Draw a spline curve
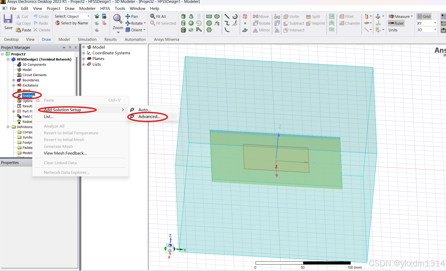This screenshot has width=446, height=271. 227,23
